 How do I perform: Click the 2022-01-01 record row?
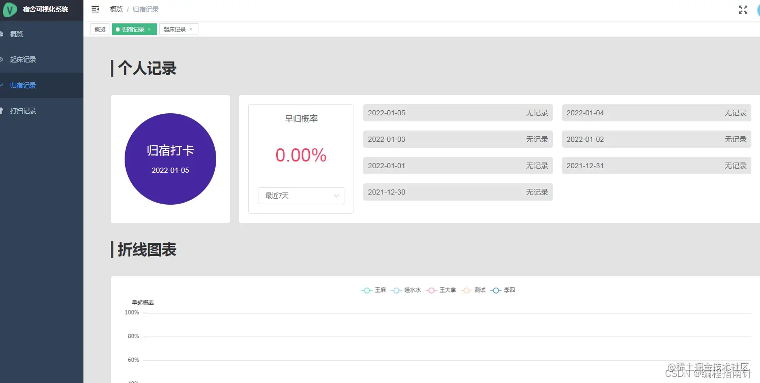point(458,166)
